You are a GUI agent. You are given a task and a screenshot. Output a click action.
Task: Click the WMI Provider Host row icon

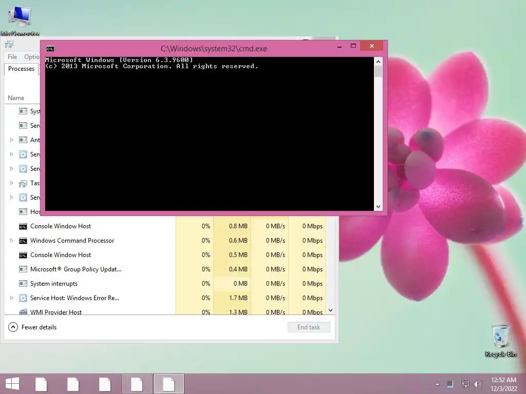coord(23,311)
